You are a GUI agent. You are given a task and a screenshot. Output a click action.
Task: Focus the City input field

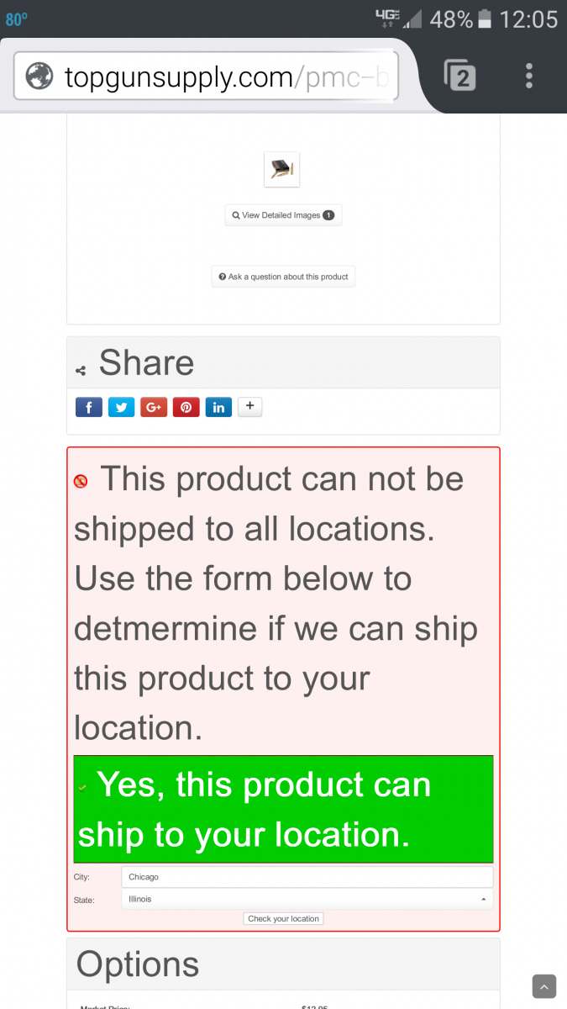307,877
